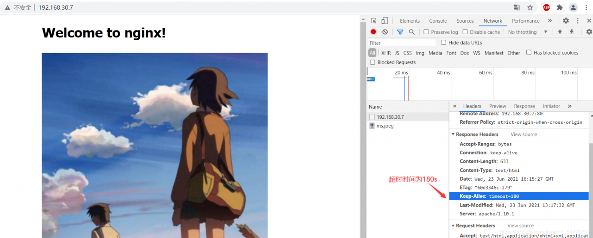Filter requests by Font

[x=451, y=53]
